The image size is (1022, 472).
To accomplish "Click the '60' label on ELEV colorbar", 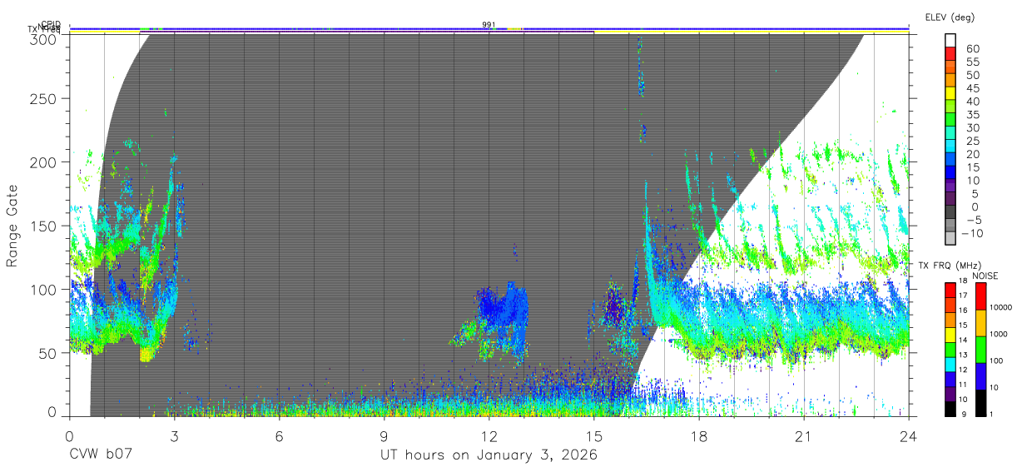I will 973,48.
